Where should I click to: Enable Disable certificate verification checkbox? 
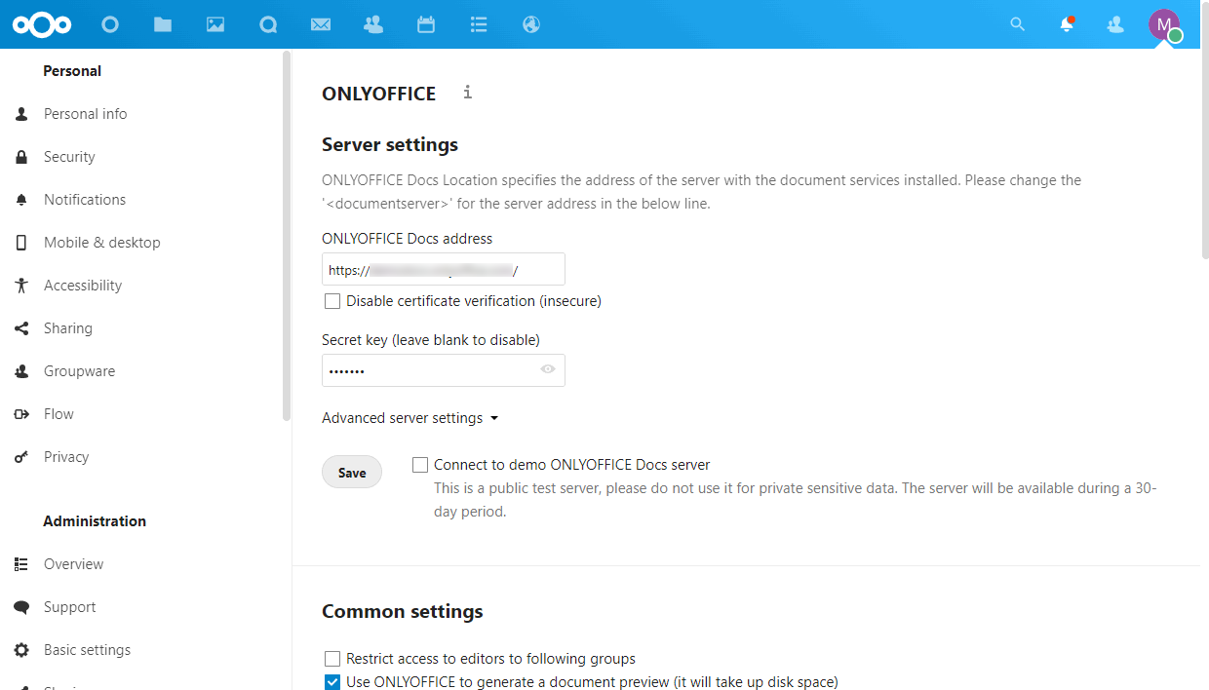click(x=332, y=301)
